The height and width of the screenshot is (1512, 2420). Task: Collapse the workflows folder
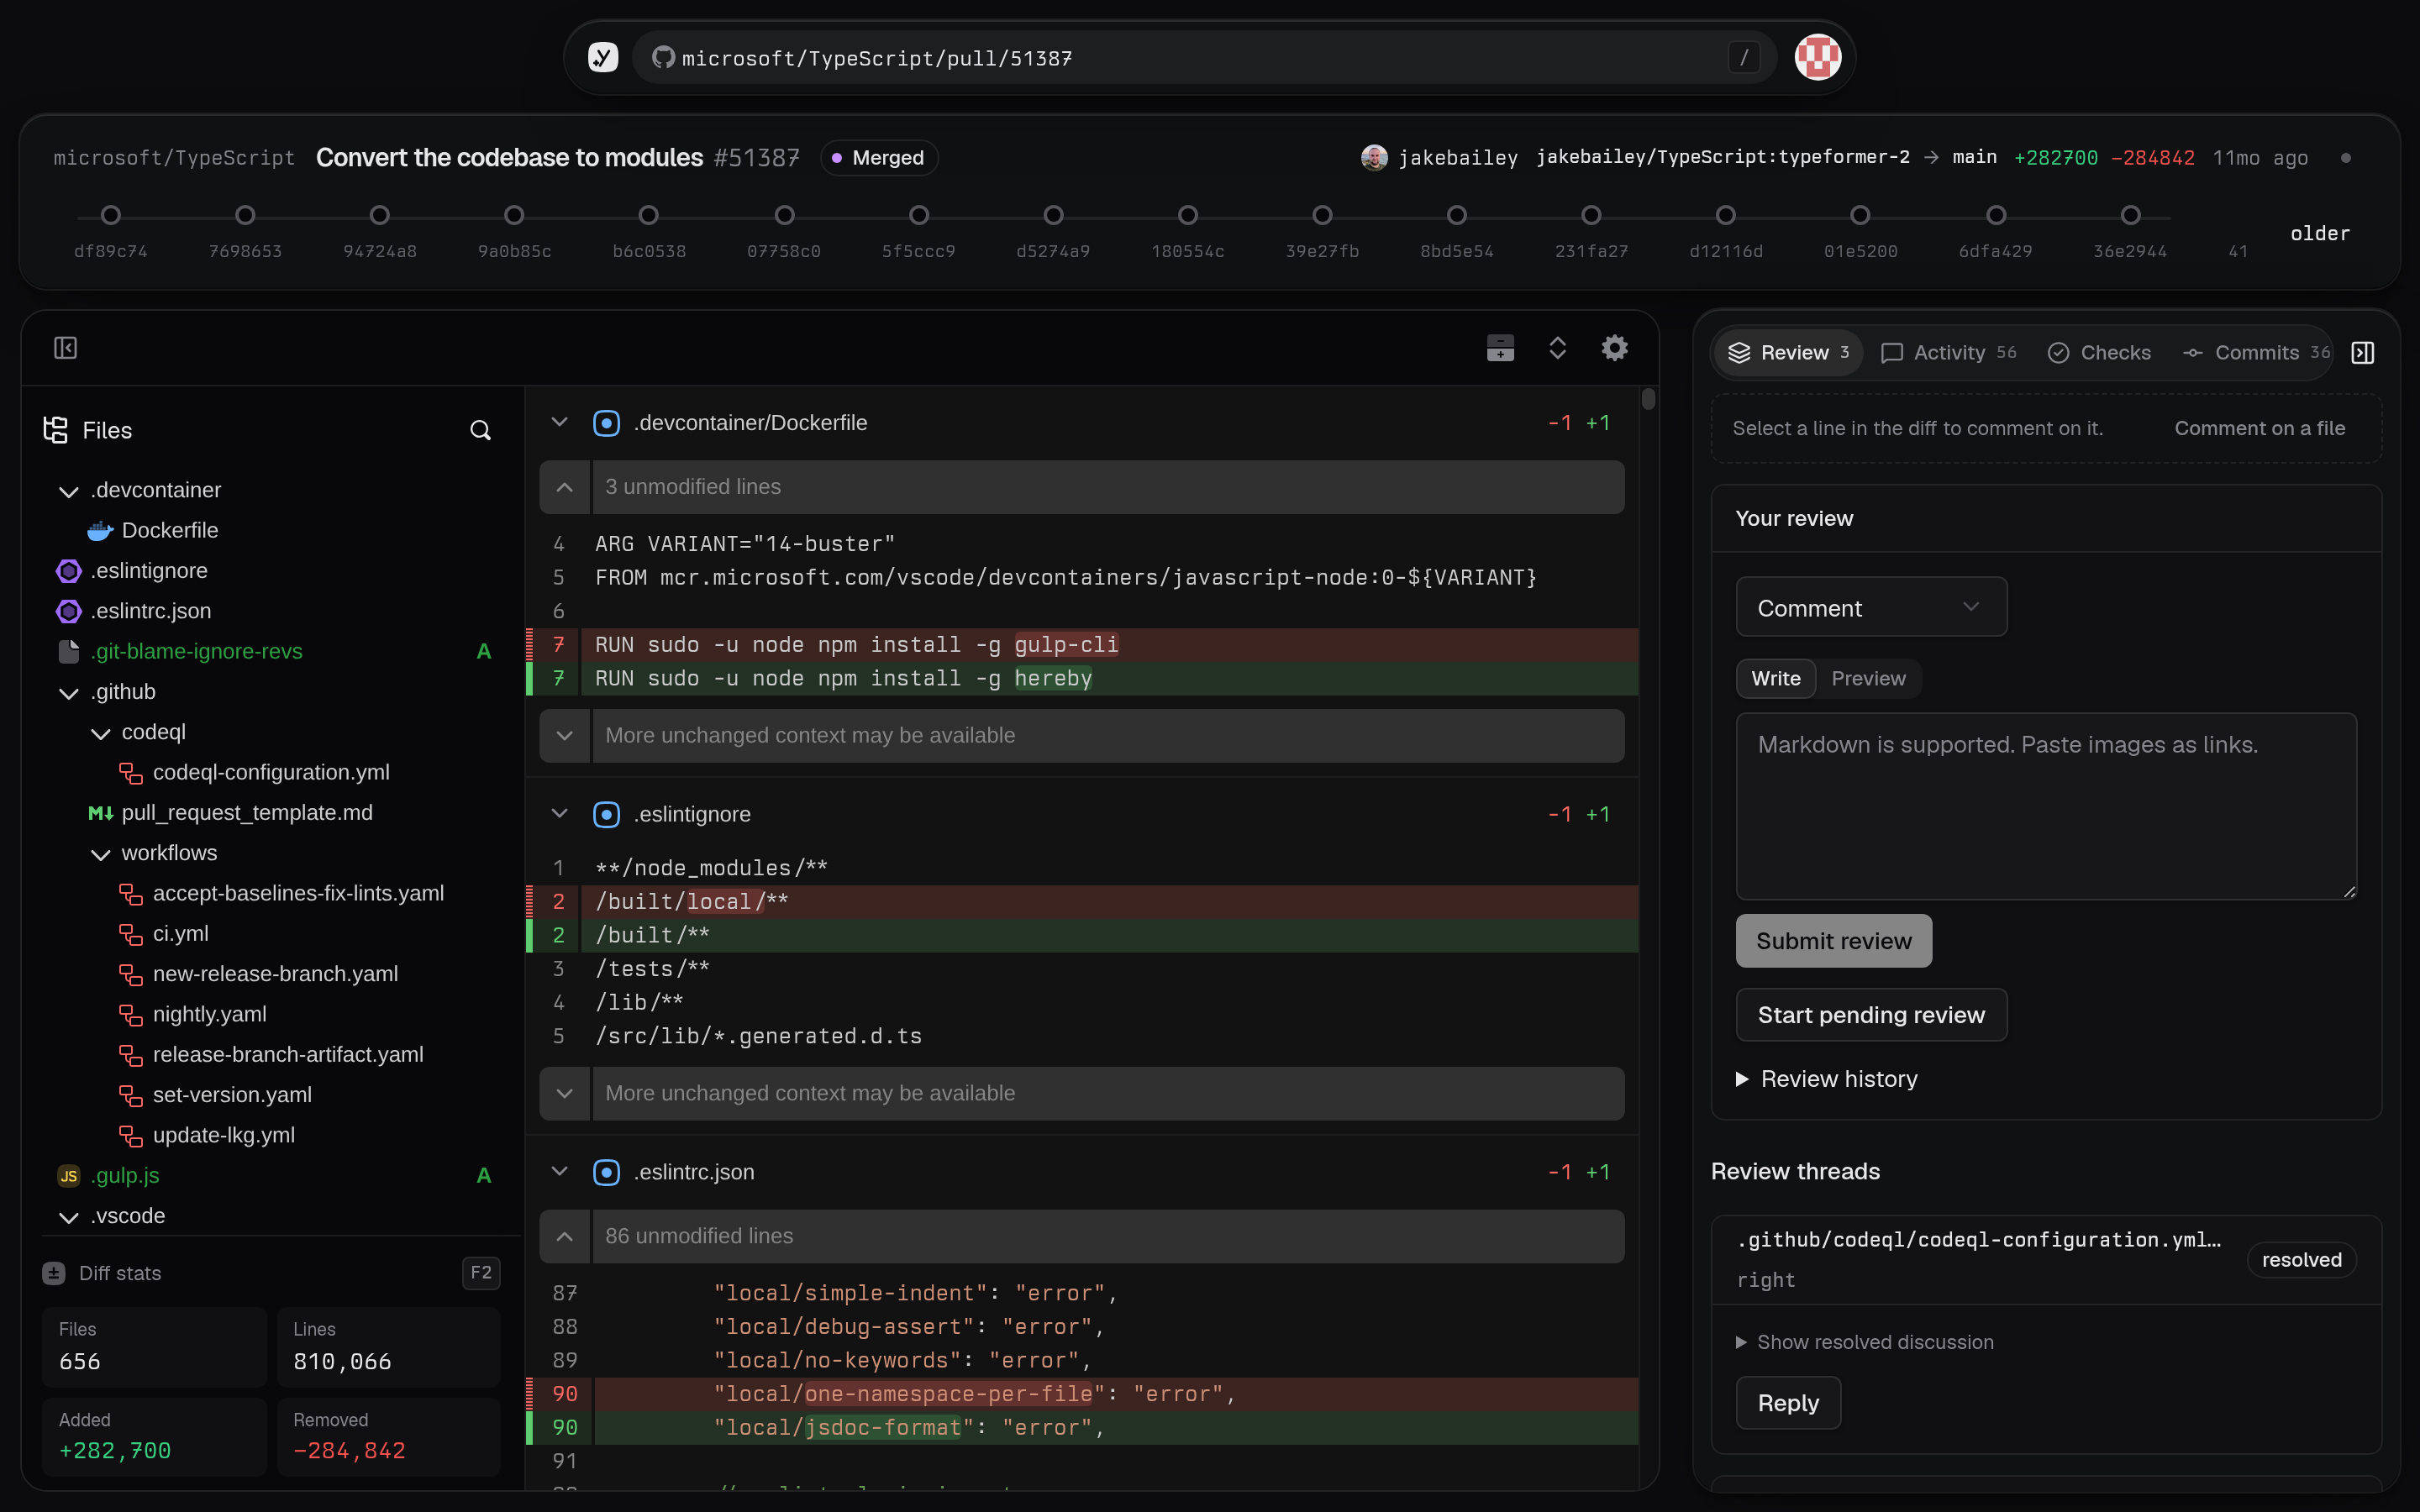click(100, 853)
